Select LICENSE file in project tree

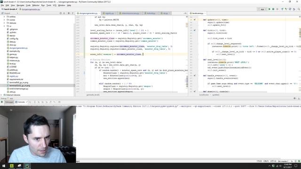click(x=13, y=67)
